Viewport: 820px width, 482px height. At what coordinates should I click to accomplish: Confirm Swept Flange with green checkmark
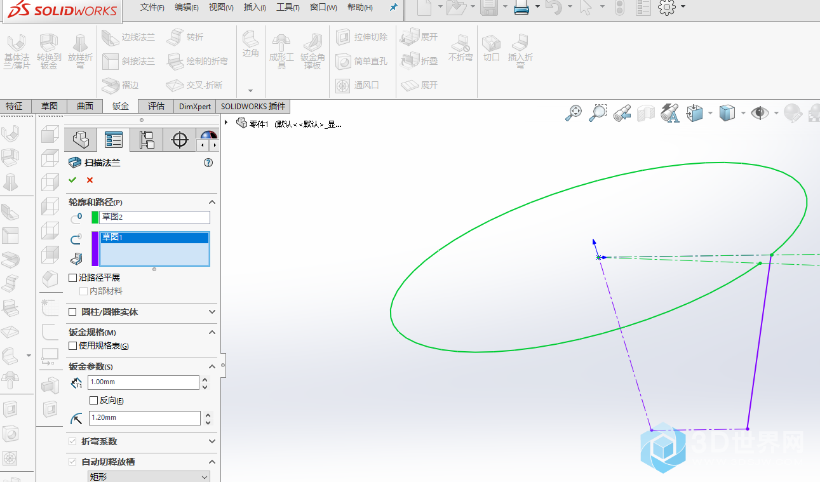pyautogui.click(x=72, y=180)
